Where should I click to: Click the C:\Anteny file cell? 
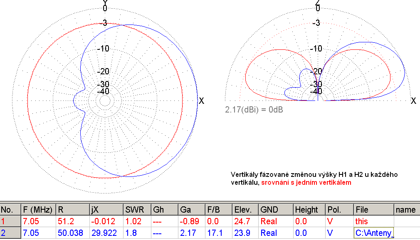tap(373, 233)
